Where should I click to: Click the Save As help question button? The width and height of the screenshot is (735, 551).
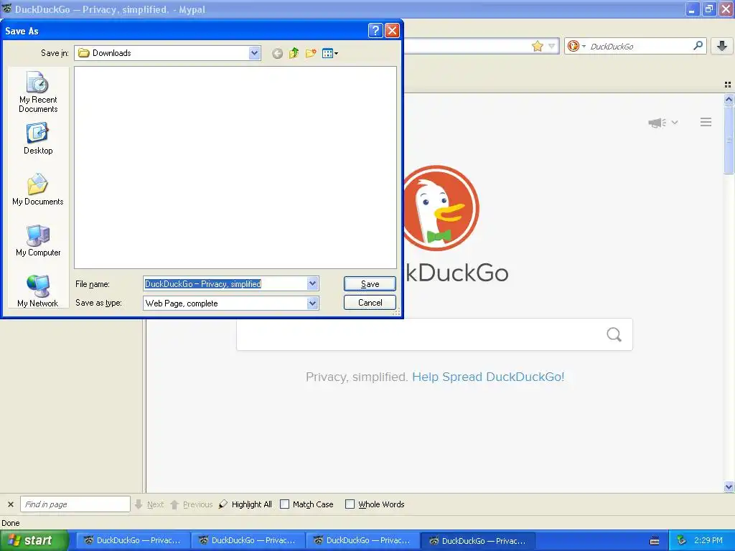click(x=375, y=30)
